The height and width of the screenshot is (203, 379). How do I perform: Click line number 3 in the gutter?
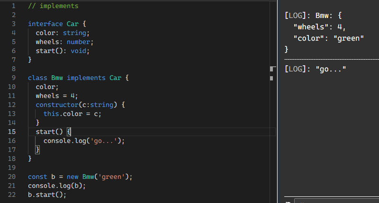(x=14, y=24)
